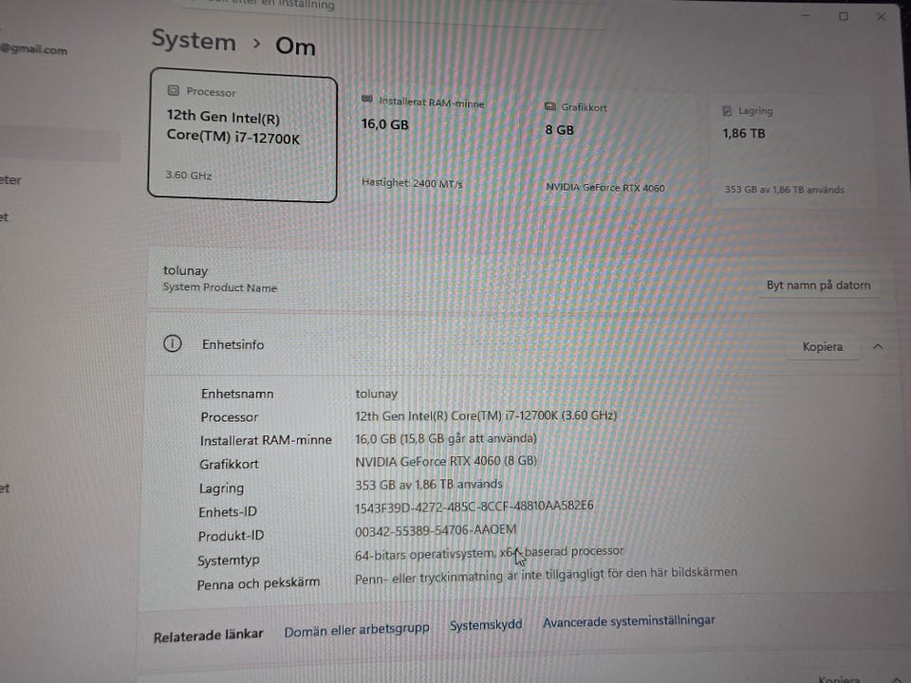Image resolution: width=911 pixels, height=683 pixels.
Task: Click the Systemtyp label
Action: pyautogui.click(x=229, y=561)
